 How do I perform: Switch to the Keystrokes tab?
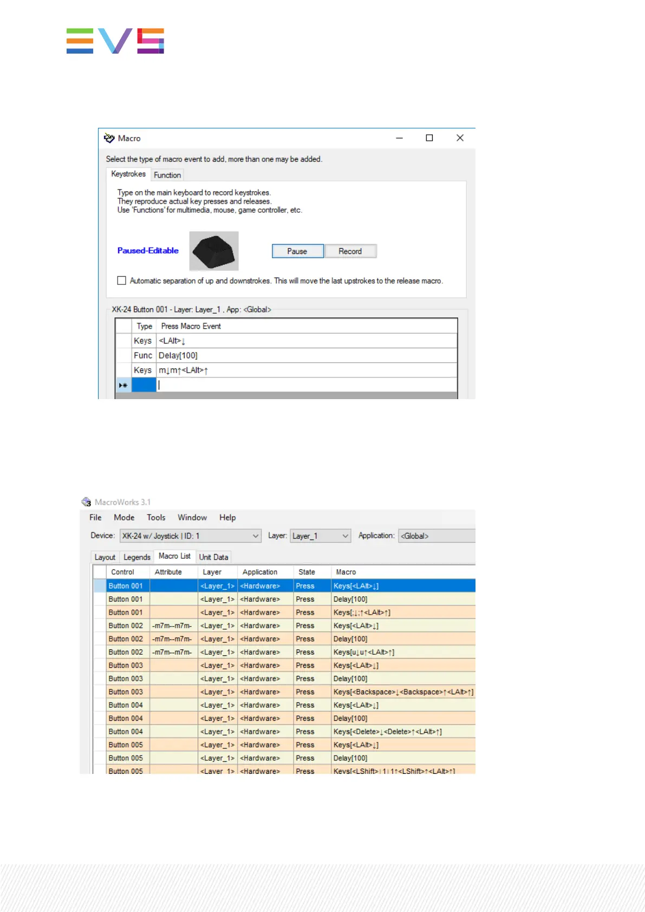(x=128, y=174)
